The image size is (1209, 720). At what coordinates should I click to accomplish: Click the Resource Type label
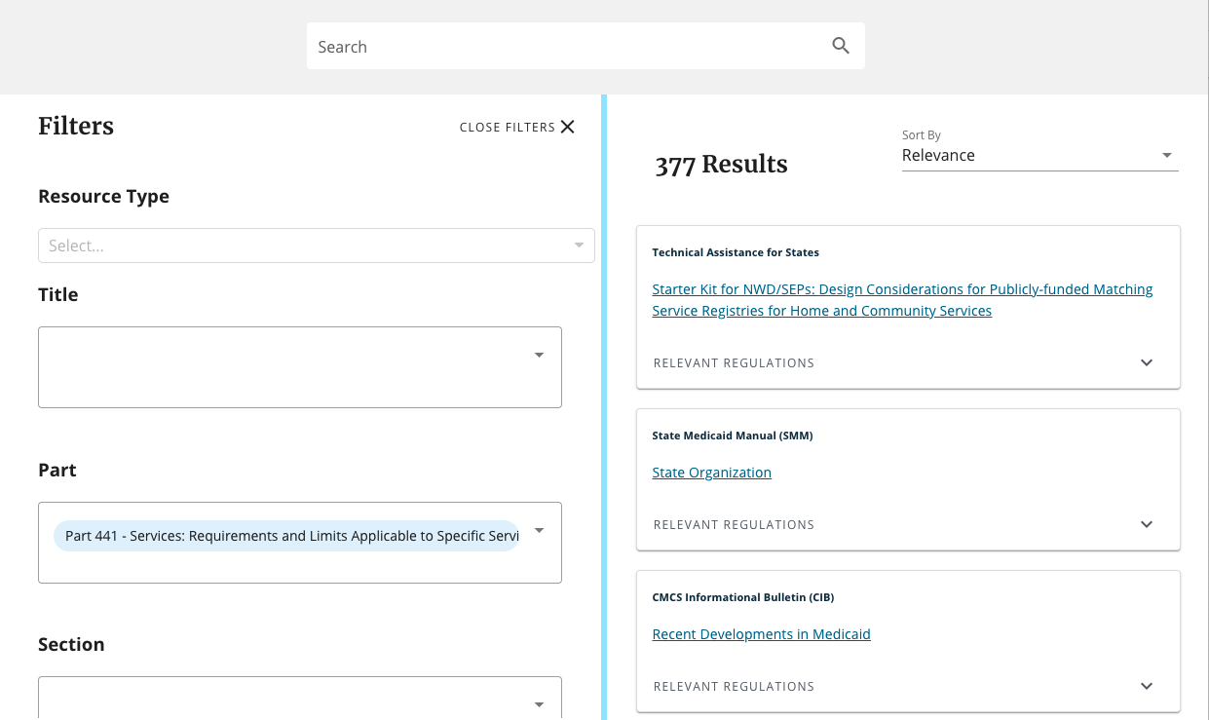(103, 196)
